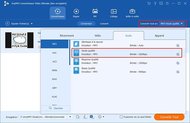Viewport: 190px width, 123px height.
Task: Open the feedback chat icon
Action: (161, 3)
